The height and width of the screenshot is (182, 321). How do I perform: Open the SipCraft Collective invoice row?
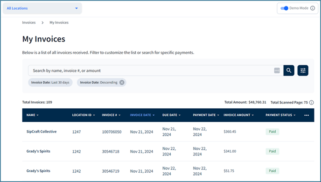(168, 132)
